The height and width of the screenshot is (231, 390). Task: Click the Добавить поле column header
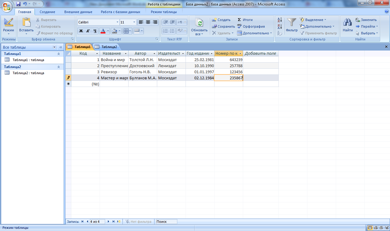tap(261, 53)
